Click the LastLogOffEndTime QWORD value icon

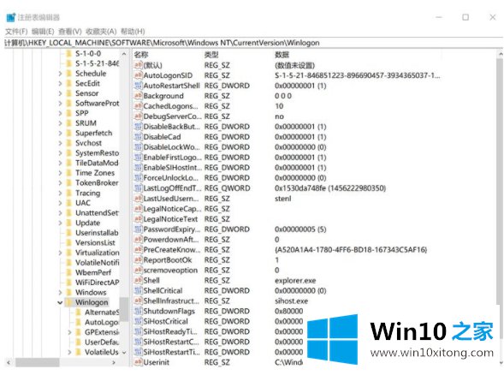(138, 188)
